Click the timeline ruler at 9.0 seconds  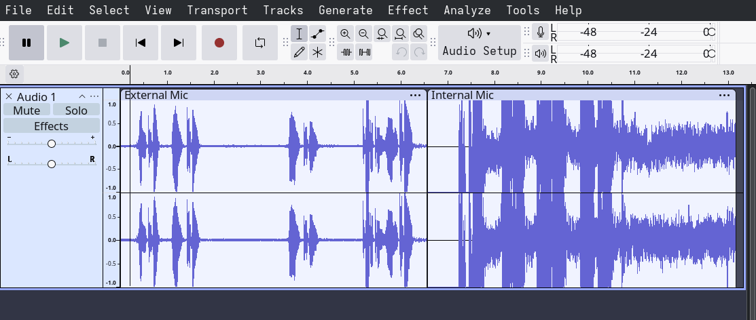pyautogui.click(x=541, y=75)
